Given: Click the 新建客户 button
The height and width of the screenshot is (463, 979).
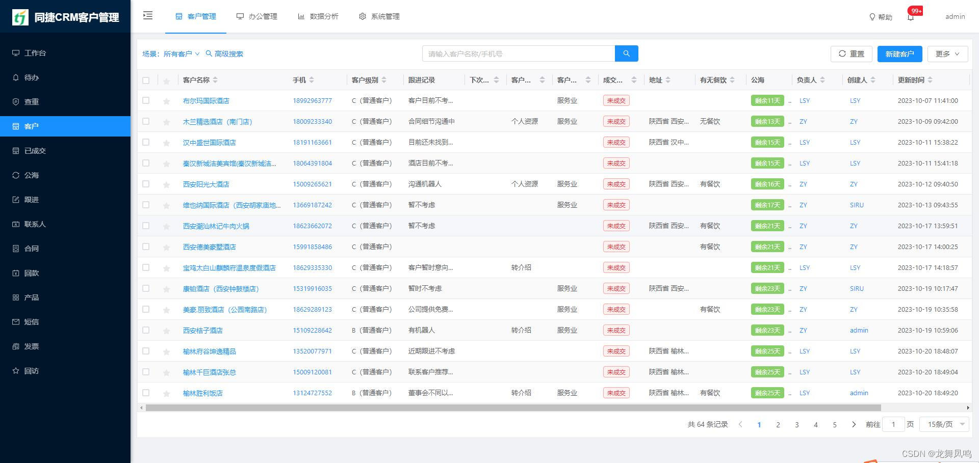Looking at the screenshot, I should pos(899,53).
